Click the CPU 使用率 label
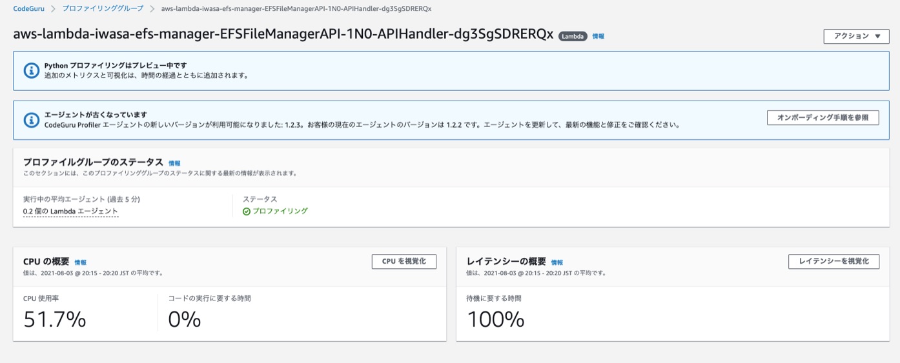The image size is (900, 363). click(x=41, y=299)
